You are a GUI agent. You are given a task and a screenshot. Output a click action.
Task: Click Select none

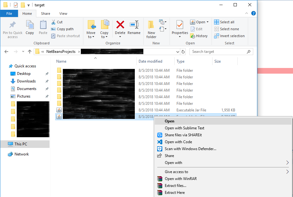point(226,29)
